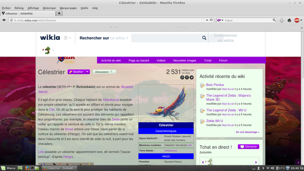Go to the next chat user with the right arrow
Screen dimensions: 304x171
256,162
